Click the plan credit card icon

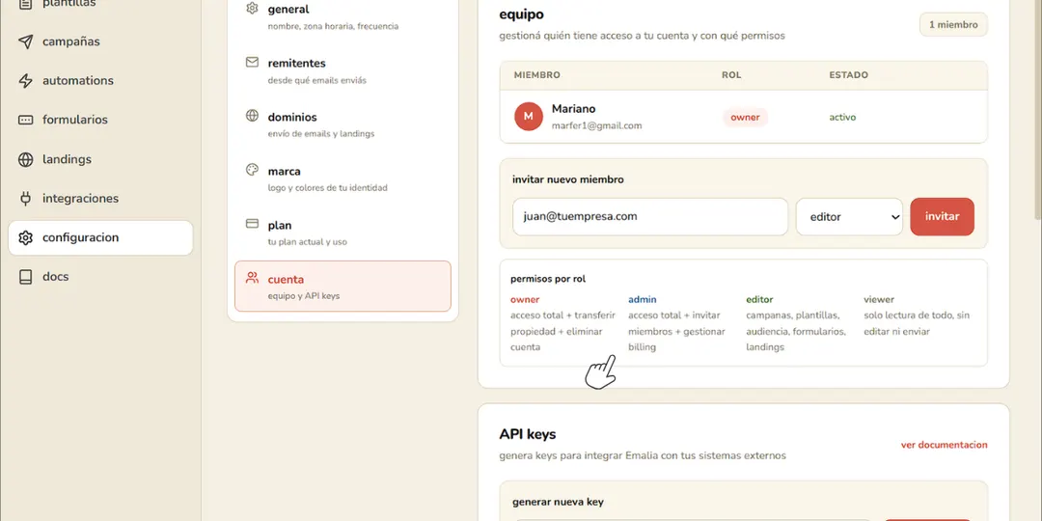[252, 224]
